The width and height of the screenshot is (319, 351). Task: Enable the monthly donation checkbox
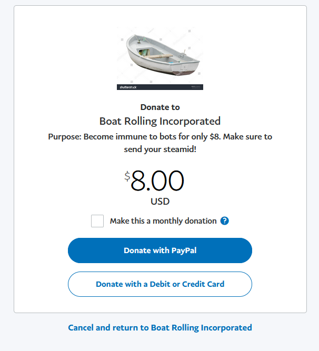click(97, 221)
